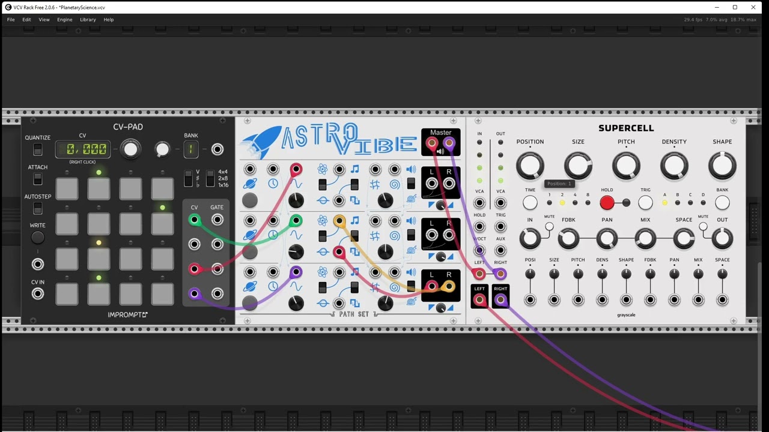The image size is (769, 432).
Task: Click the speaker icon in Astrovibe's top row
Action: pyautogui.click(x=411, y=170)
